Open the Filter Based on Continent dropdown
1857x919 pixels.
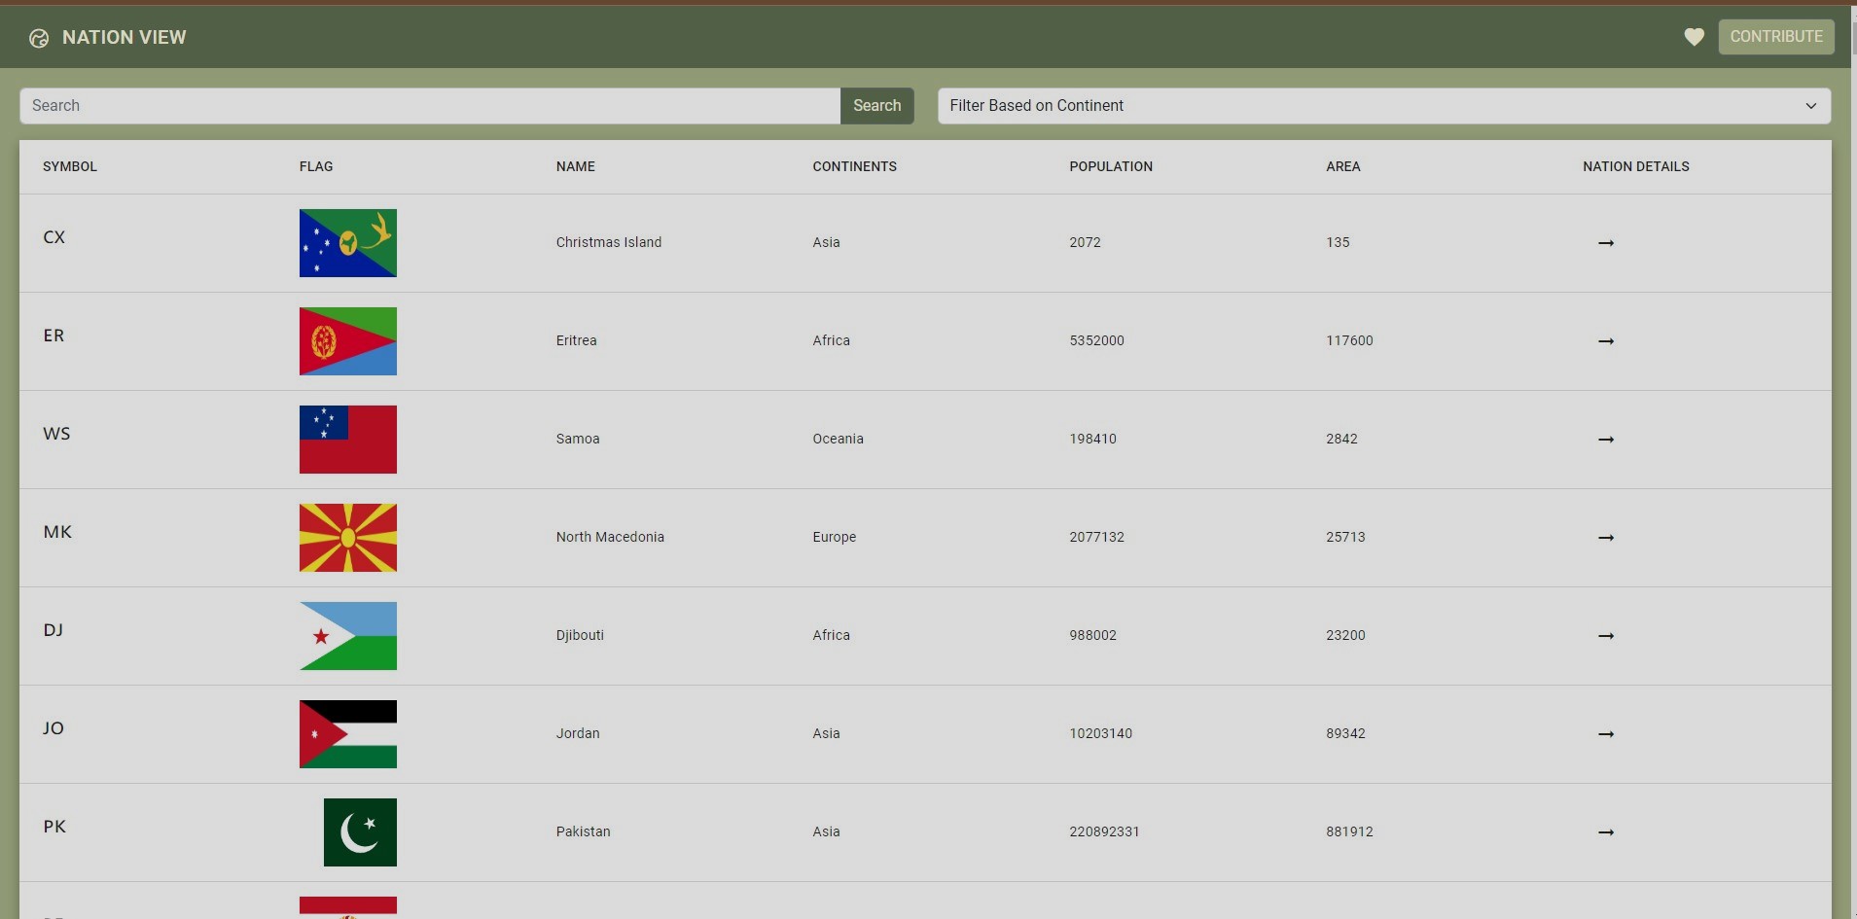coord(1384,106)
